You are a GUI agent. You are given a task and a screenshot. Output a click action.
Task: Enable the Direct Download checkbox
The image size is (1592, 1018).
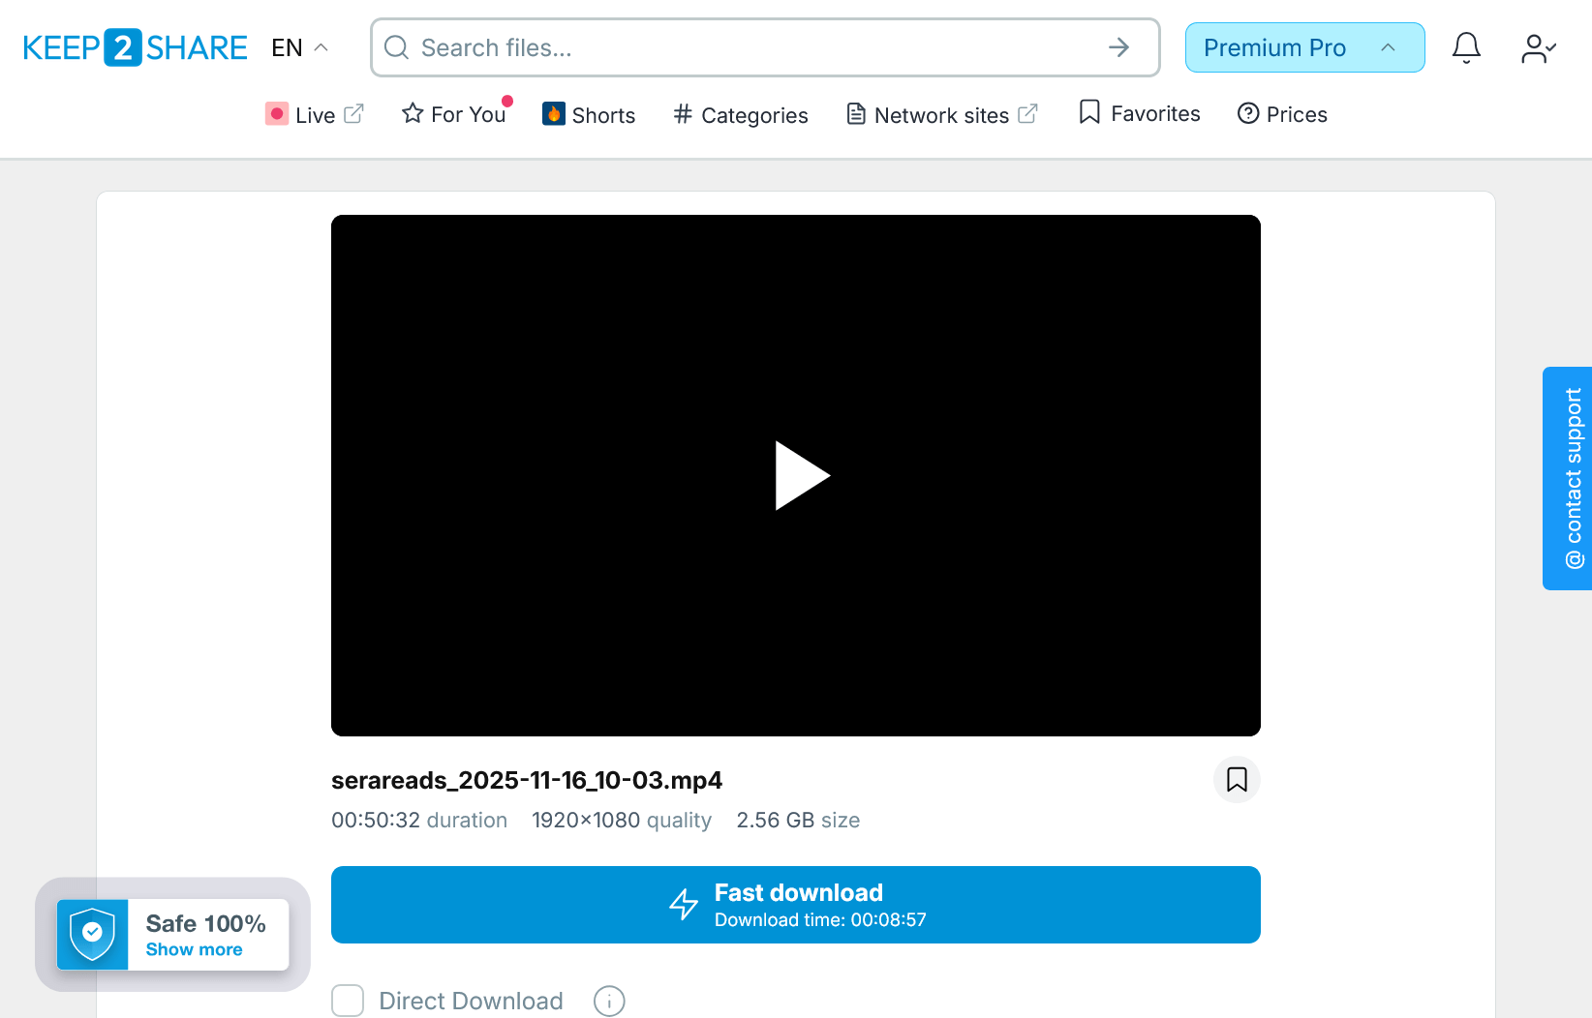coord(348,1001)
